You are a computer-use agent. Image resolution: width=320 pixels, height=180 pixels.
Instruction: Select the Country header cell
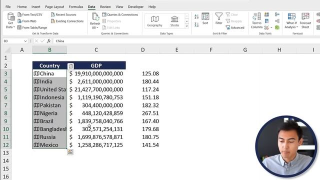(49, 65)
